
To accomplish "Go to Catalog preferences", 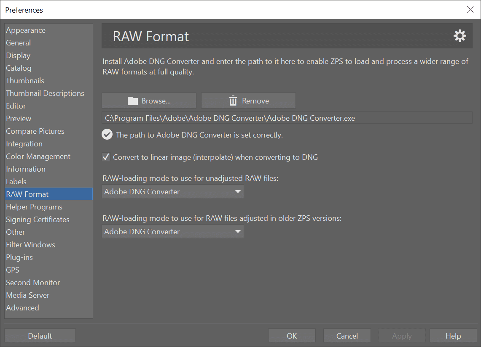I will click(48, 68).
